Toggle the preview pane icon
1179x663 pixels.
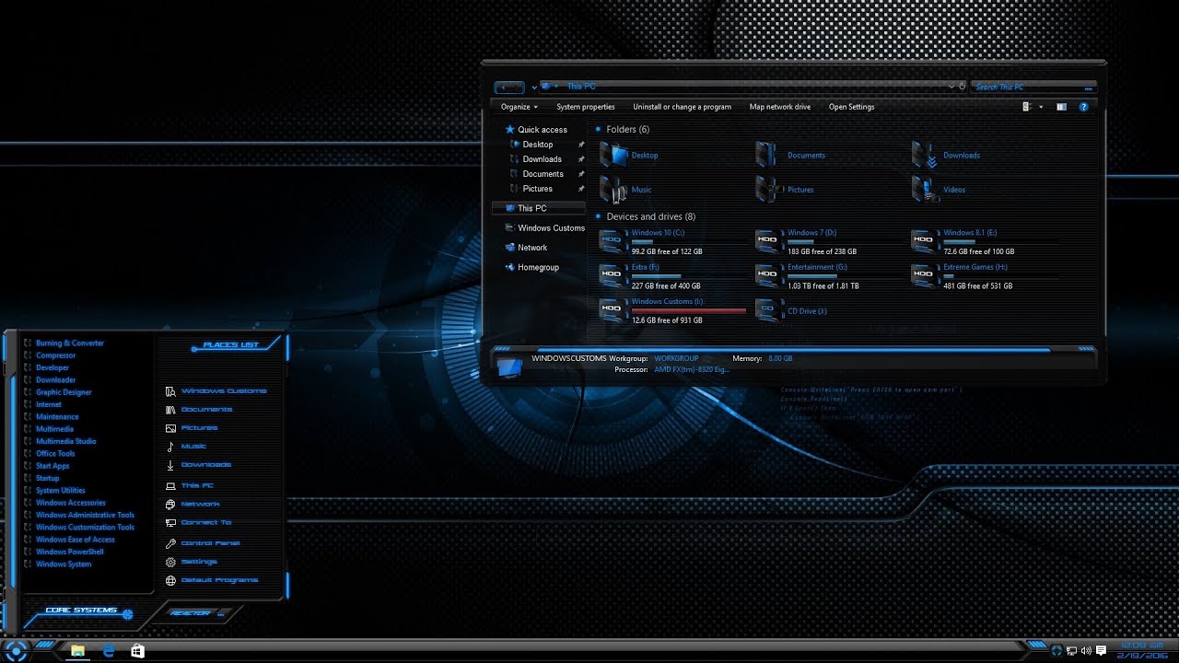[1061, 107]
